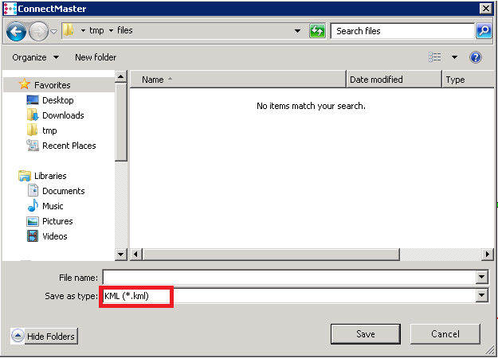Click the Save button
The width and height of the screenshot is (498, 358).
[366, 334]
